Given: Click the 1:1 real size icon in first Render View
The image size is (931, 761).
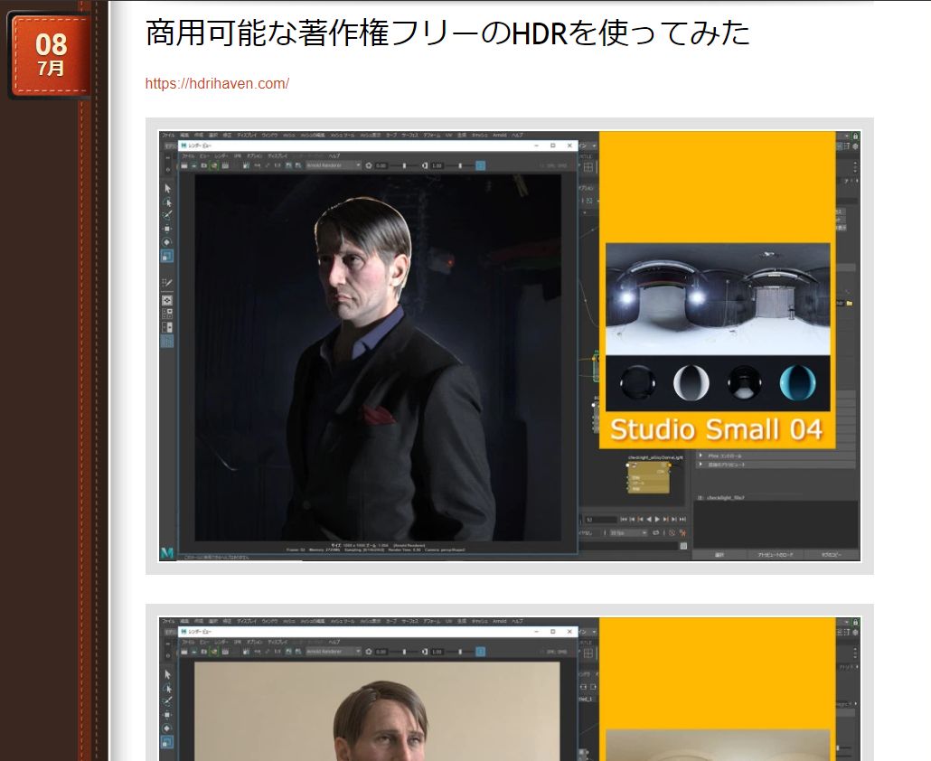Looking at the screenshot, I should point(277,165).
